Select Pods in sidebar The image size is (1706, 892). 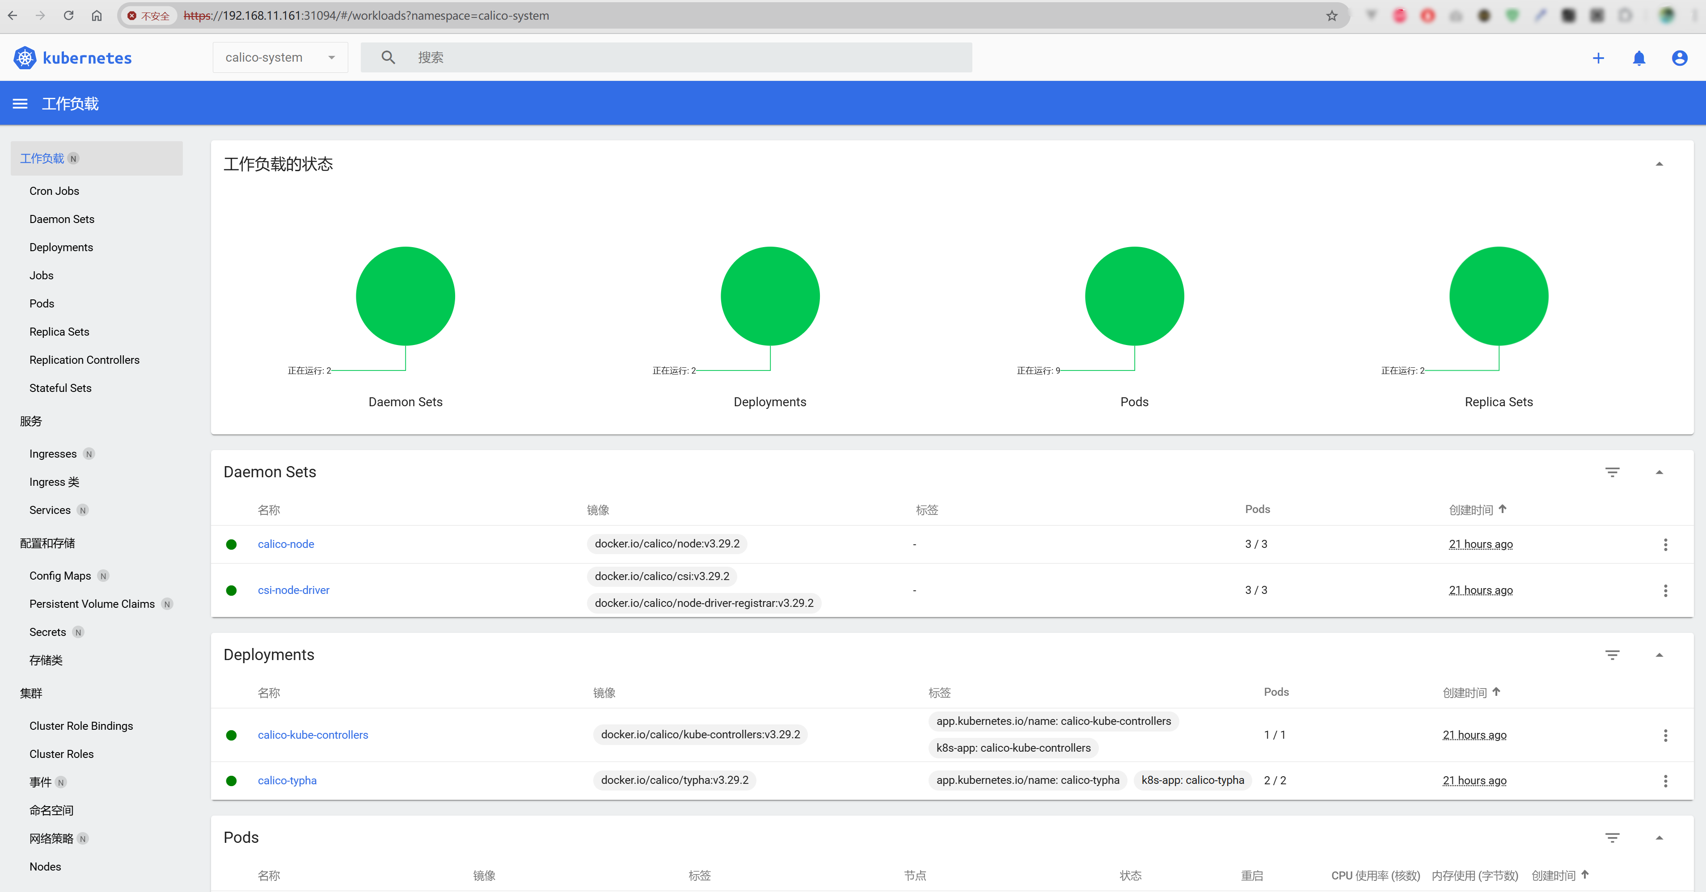pyautogui.click(x=42, y=303)
